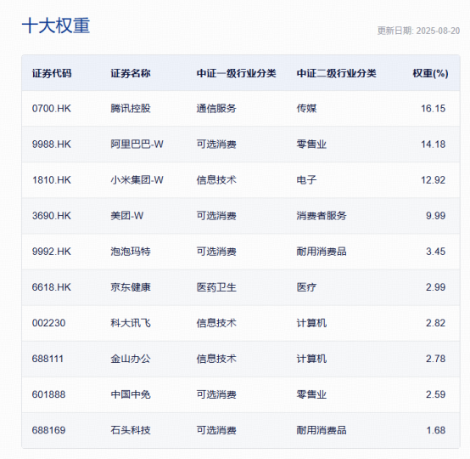The image size is (470, 459).
Task: Click the 证券代码 column header
Action: click(52, 73)
